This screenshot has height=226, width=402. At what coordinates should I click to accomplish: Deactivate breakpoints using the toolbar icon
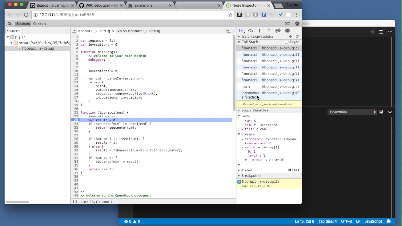coord(278,31)
